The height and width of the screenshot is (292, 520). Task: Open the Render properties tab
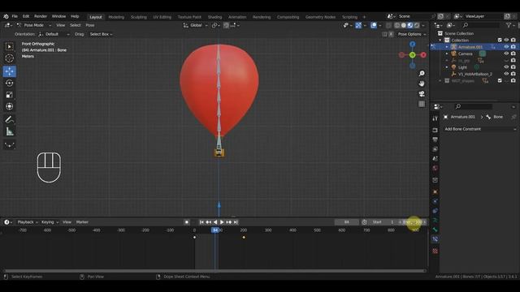435,130
